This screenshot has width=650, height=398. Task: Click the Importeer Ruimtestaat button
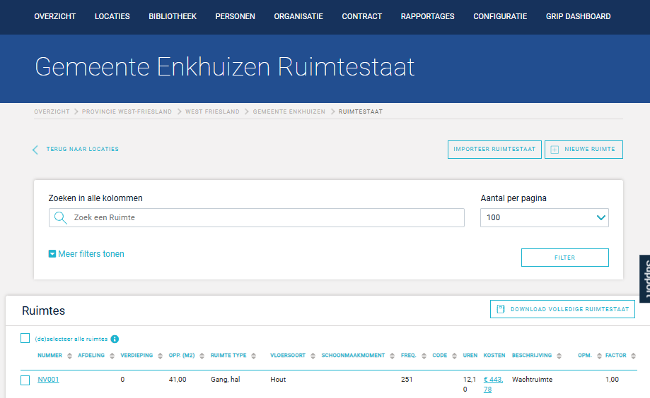[494, 150]
